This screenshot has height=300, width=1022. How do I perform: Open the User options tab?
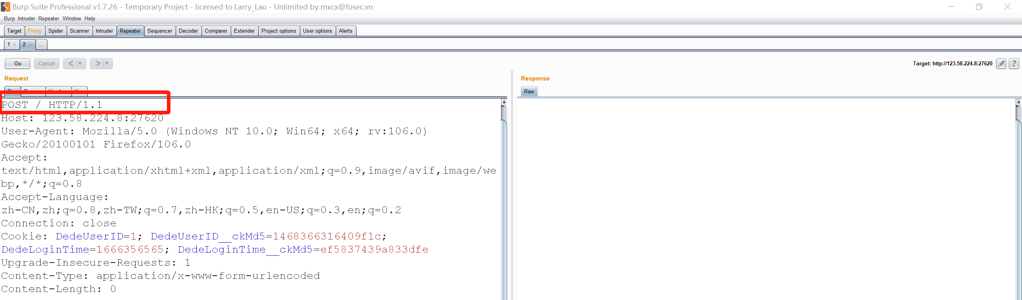click(x=317, y=31)
